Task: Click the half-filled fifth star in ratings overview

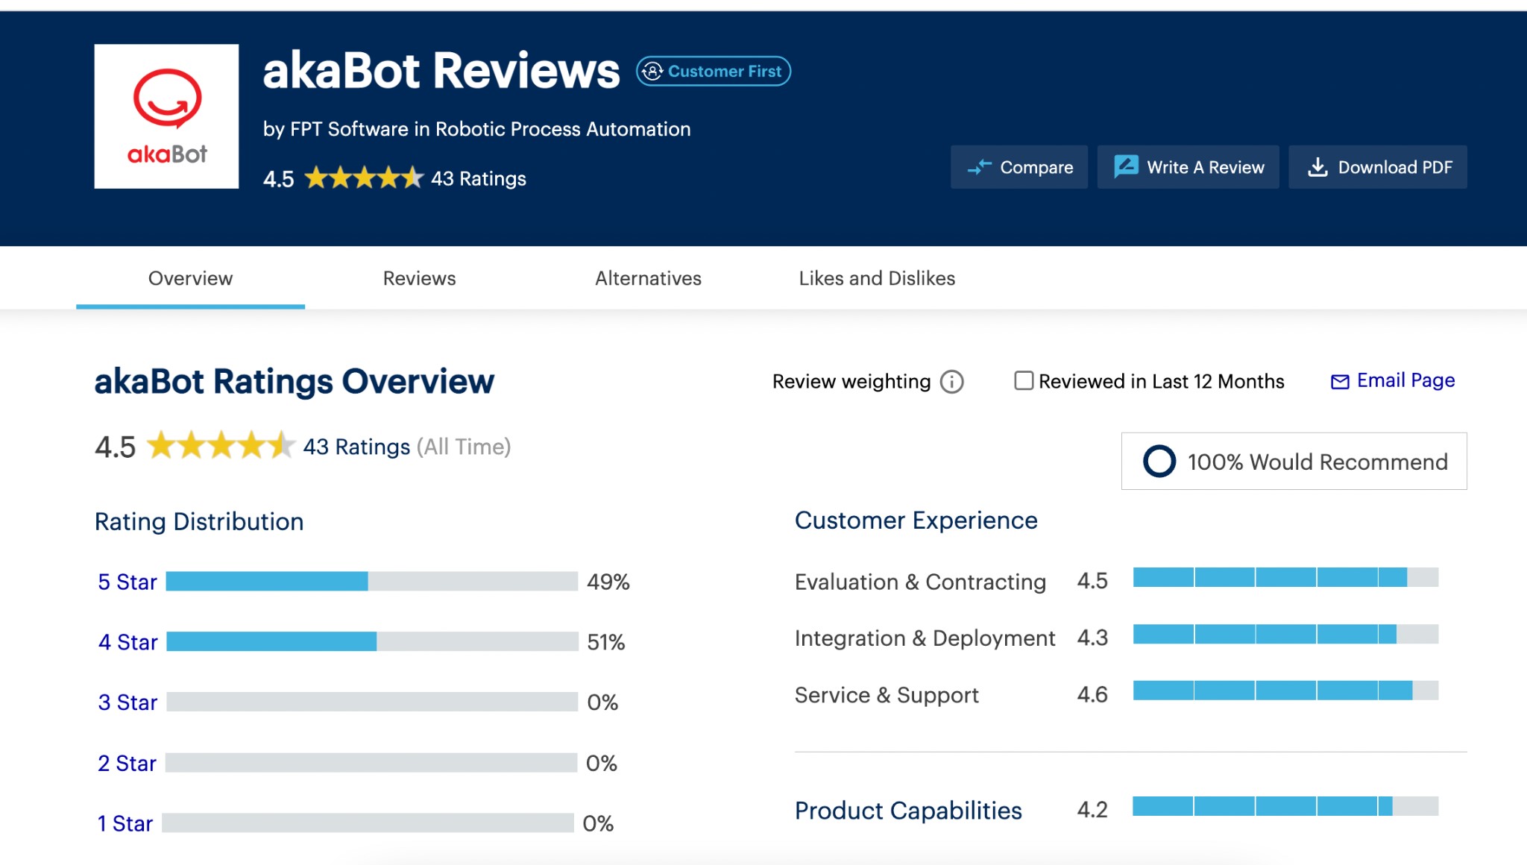Action: point(282,446)
